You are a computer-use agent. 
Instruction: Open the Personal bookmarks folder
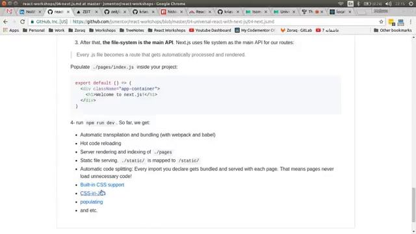[x=34, y=31]
